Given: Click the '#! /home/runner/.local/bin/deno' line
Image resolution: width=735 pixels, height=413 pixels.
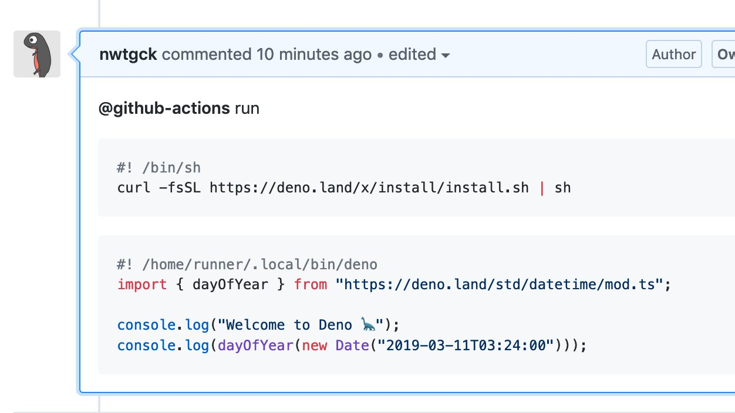Looking at the screenshot, I should coord(247,265).
